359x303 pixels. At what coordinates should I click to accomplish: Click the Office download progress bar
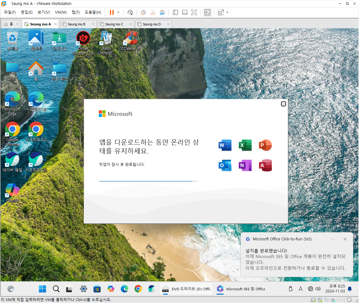click(x=148, y=181)
